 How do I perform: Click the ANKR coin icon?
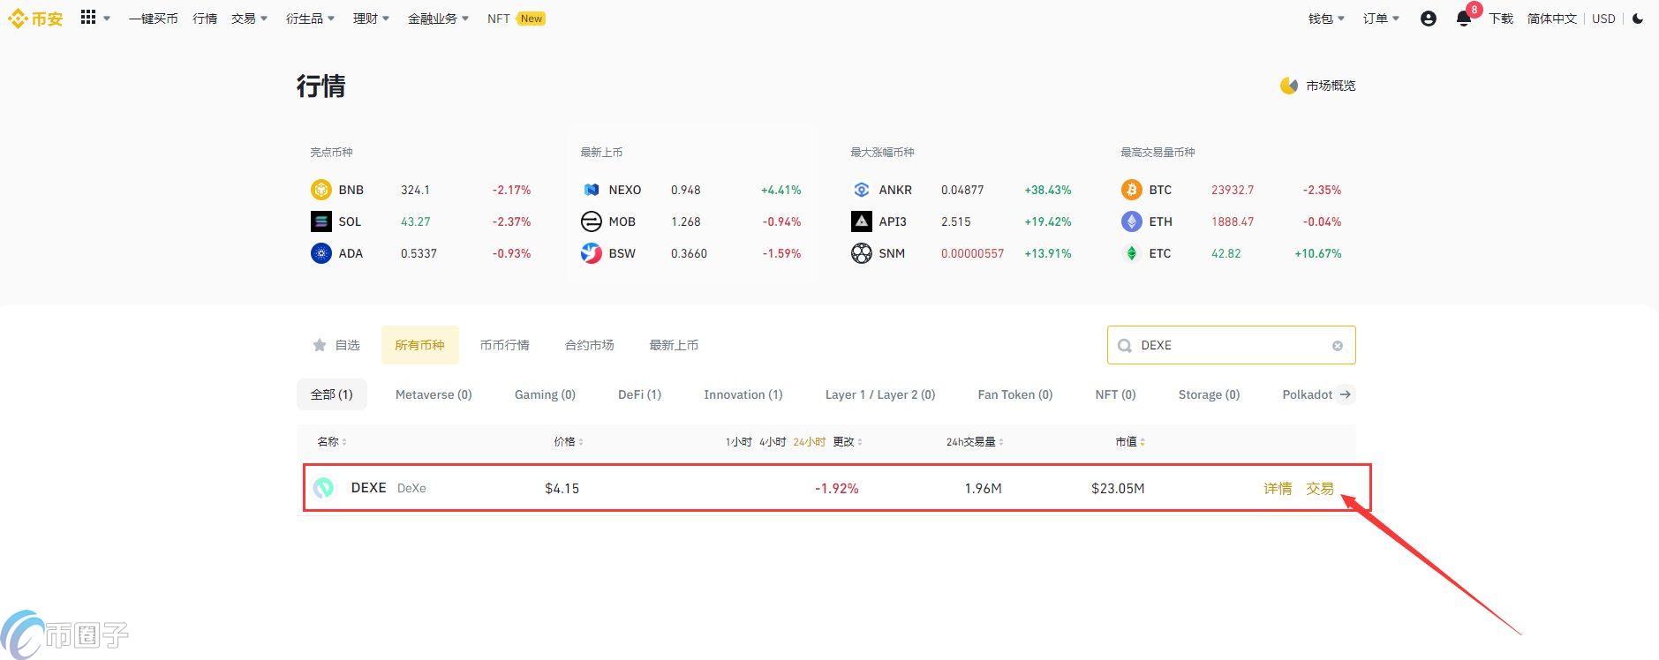861,190
